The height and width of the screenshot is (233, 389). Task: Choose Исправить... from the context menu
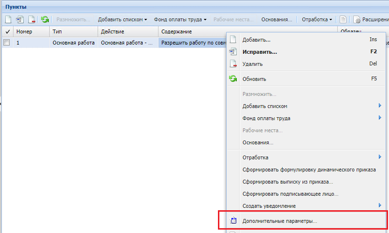[259, 52]
